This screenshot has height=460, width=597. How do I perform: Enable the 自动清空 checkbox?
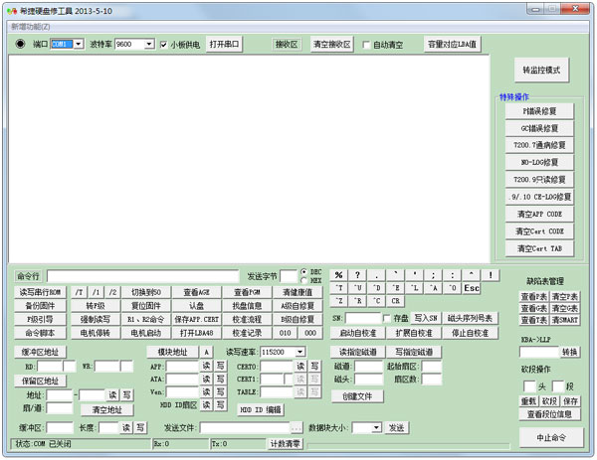[x=367, y=45]
